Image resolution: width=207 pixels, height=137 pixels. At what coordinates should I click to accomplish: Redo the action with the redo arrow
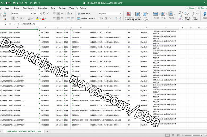pyautogui.click(x=31, y=3)
